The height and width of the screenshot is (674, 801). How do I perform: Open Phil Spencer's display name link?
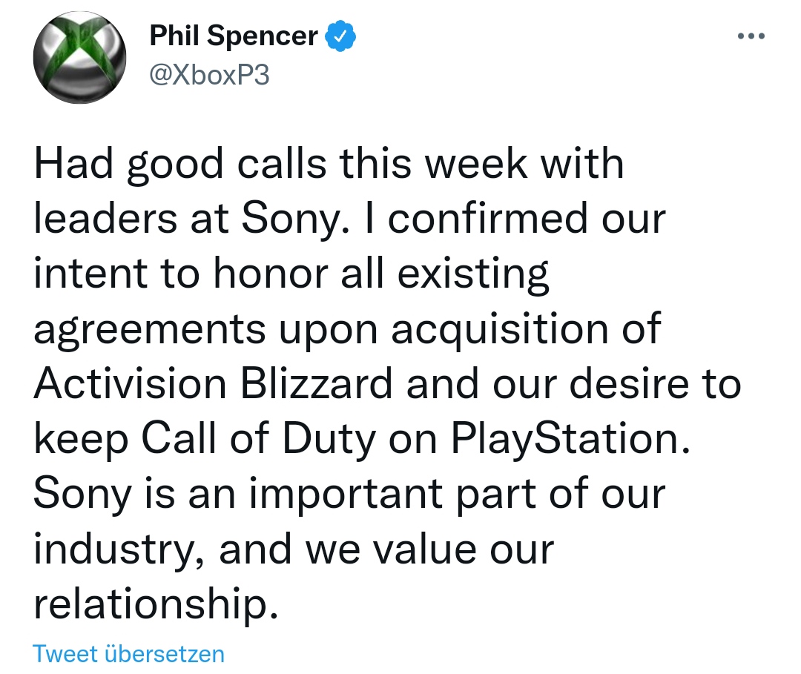234,36
